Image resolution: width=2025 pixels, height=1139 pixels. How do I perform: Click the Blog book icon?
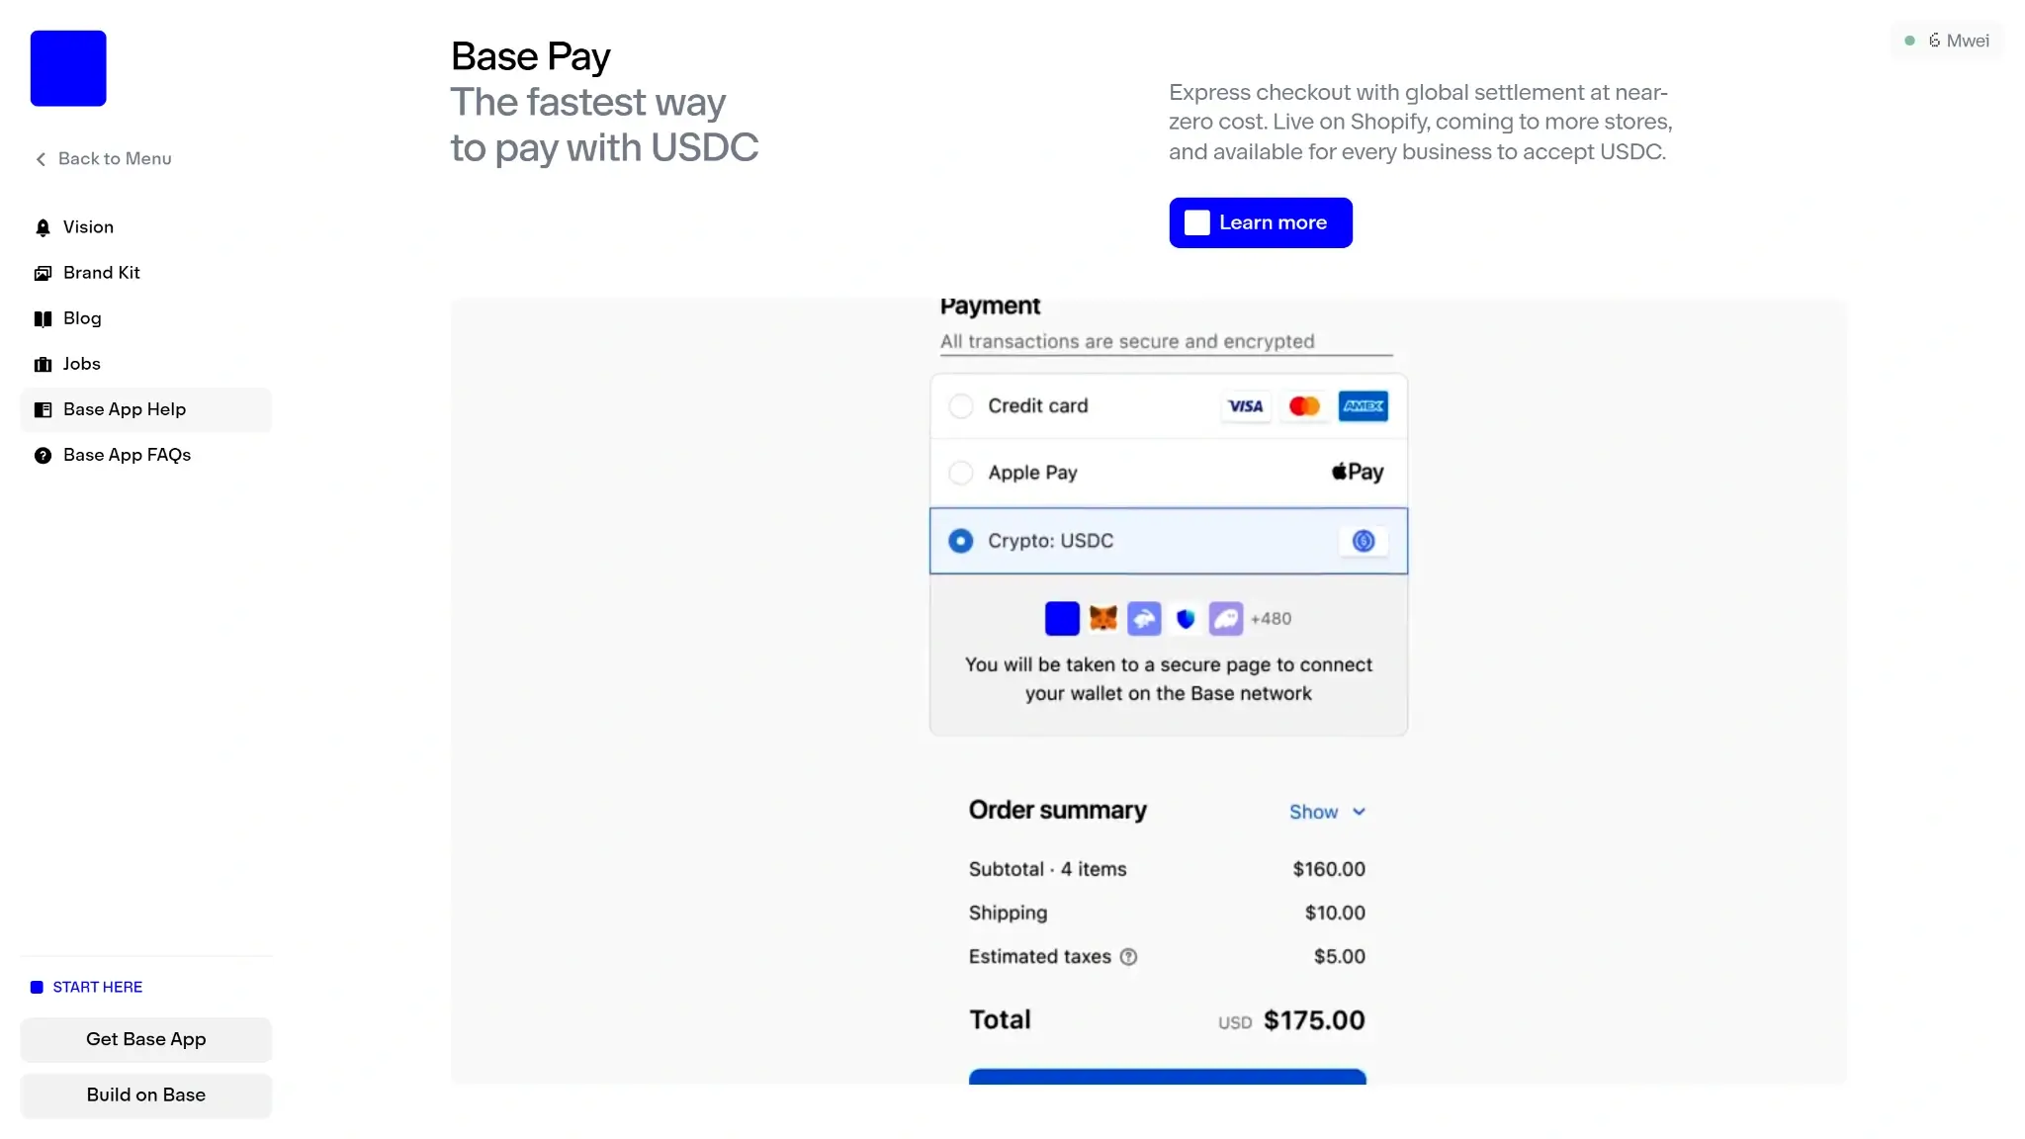pos(43,318)
